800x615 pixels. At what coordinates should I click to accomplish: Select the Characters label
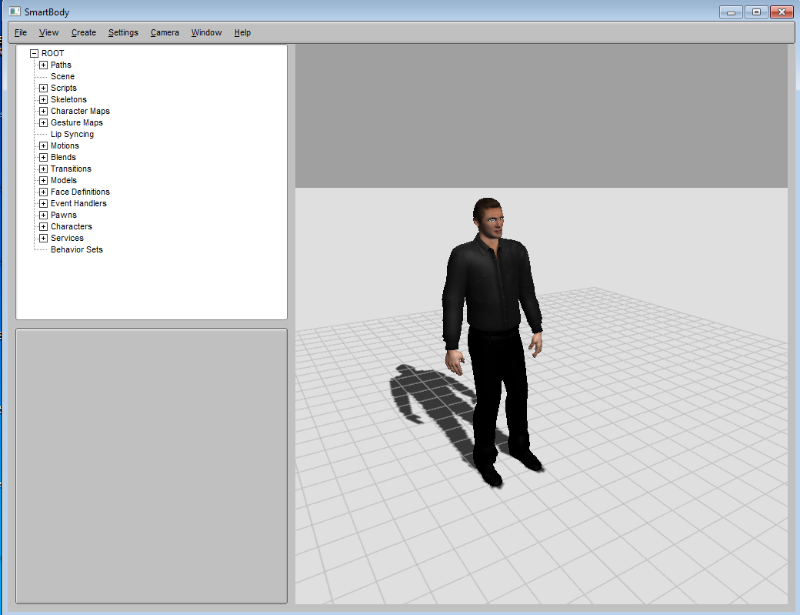coord(72,226)
